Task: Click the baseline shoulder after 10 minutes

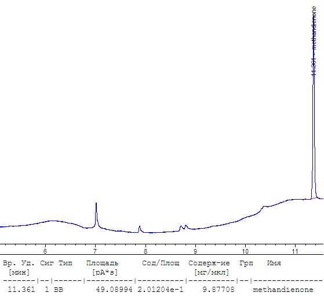Action: pos(264,207)
